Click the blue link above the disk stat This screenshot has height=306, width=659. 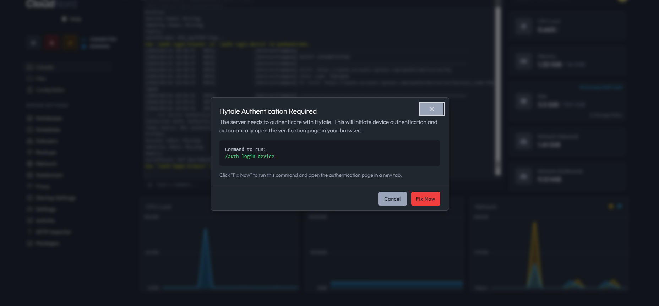[x=601, y=87]
